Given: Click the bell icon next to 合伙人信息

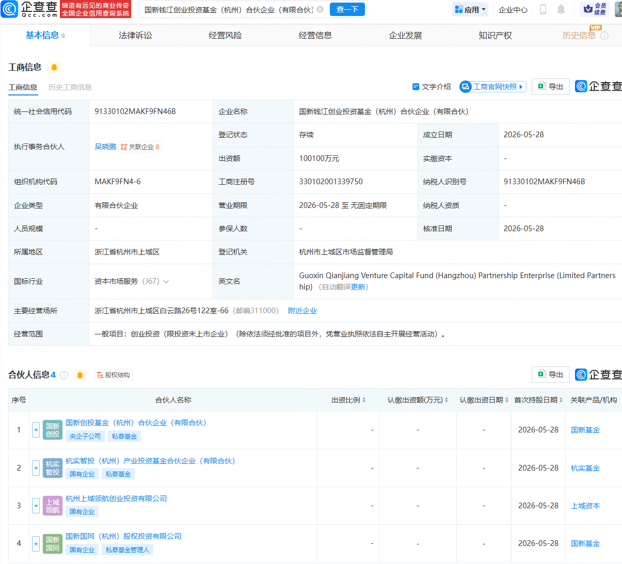Looking at the screenshot, I should point(80,375).
